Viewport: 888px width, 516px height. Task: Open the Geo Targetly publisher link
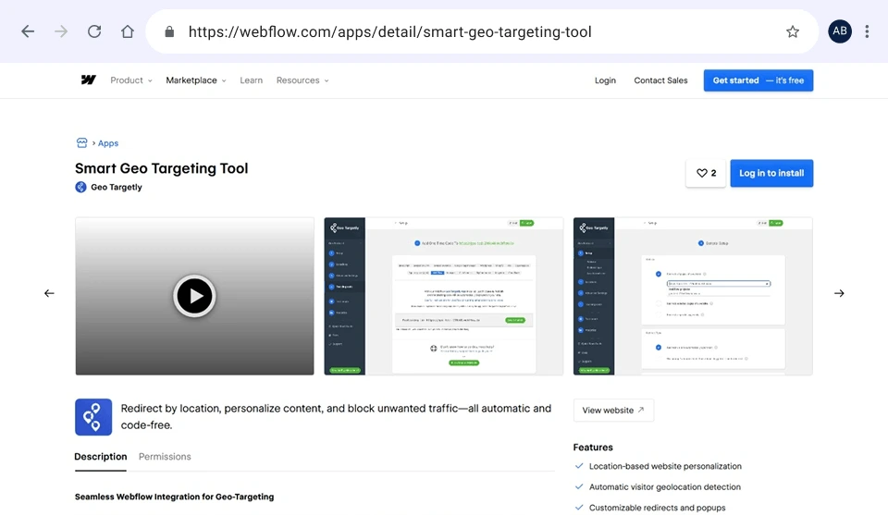coord(117,187)
